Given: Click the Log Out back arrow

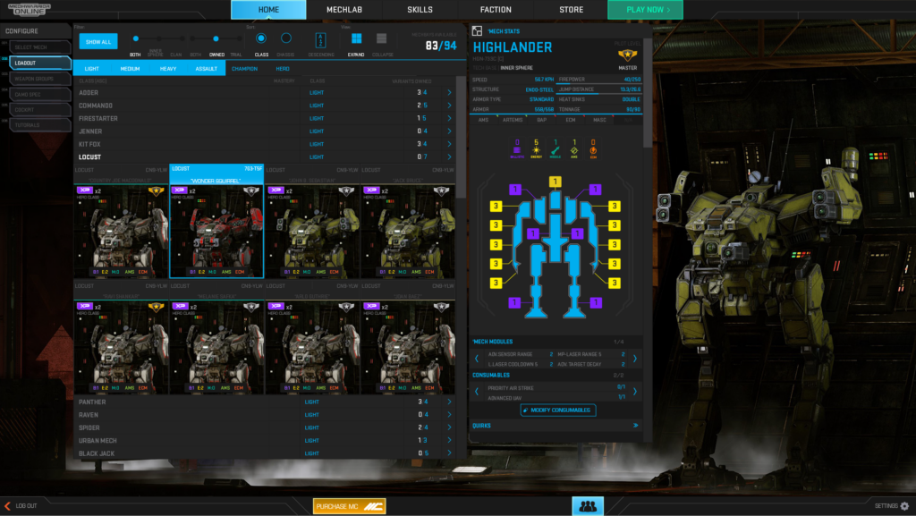Looking at the screenshot, I should 7,506.
